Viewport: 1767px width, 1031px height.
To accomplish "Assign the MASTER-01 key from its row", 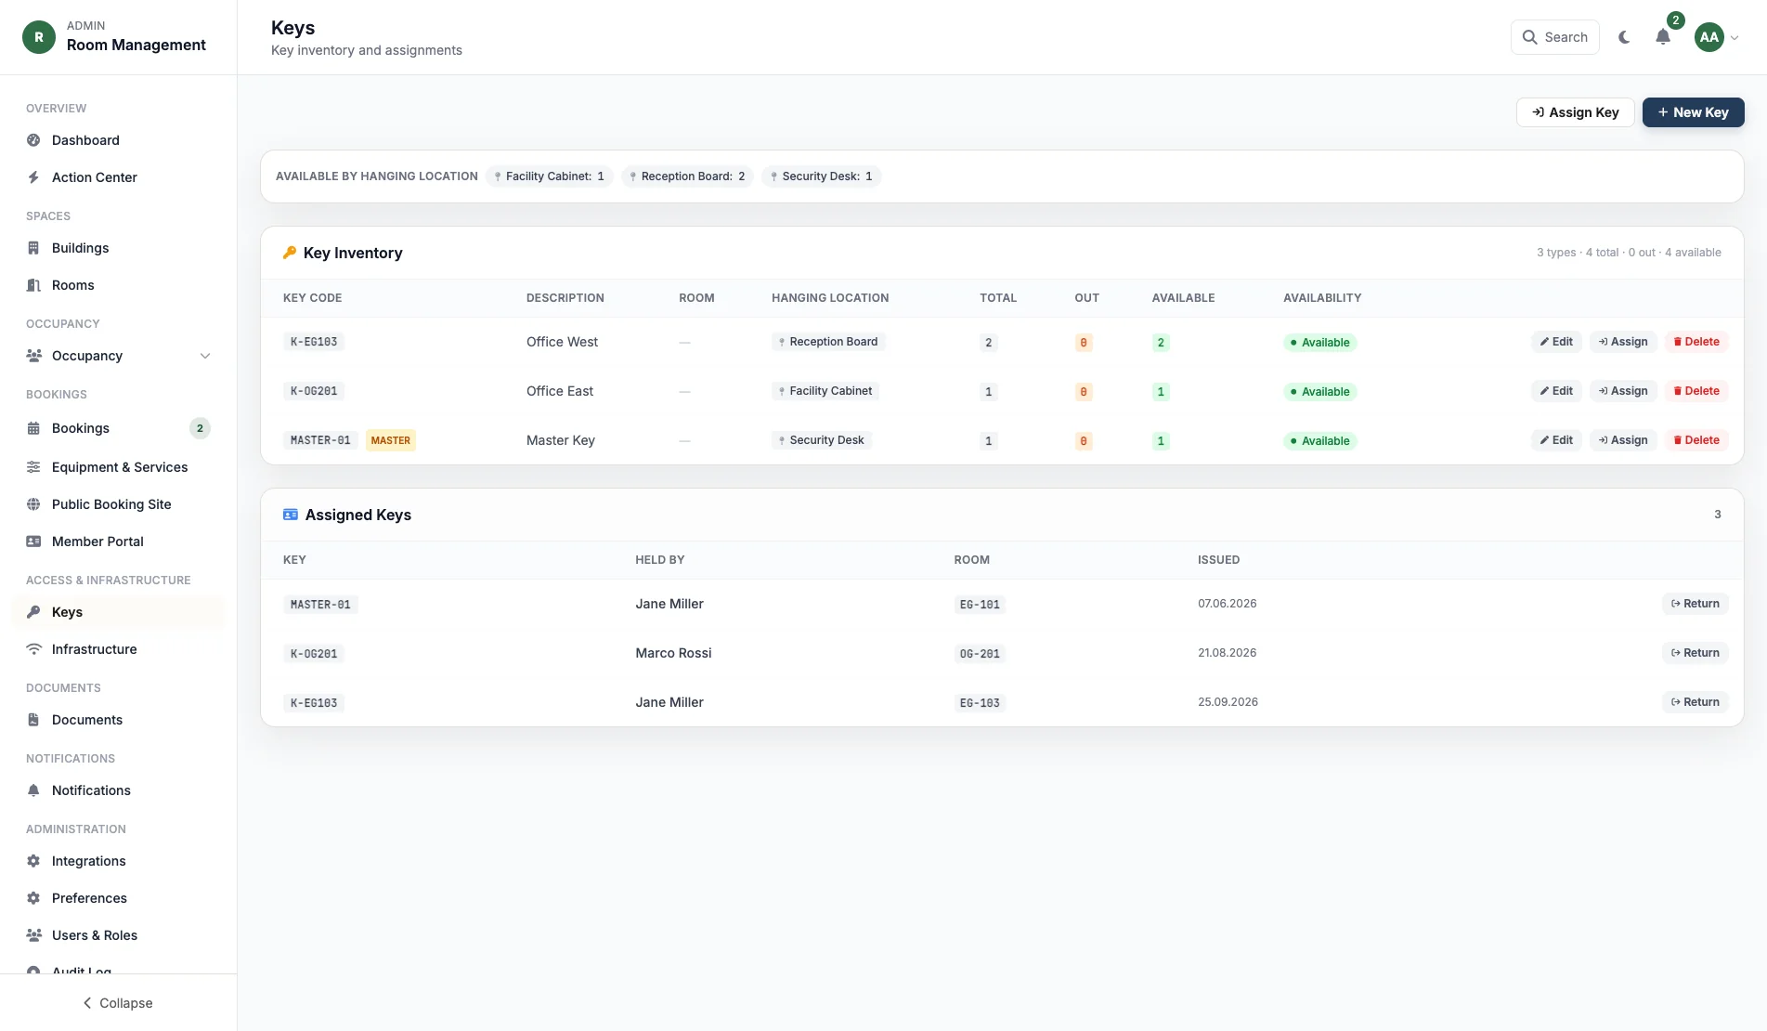I will pos(1623,440).
